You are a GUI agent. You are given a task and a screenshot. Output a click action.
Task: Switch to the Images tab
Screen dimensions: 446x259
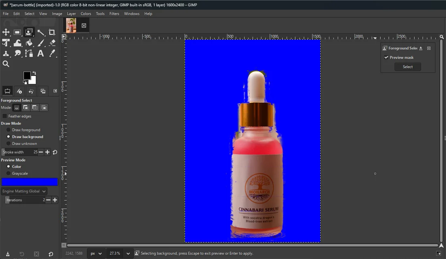[43, 91]
